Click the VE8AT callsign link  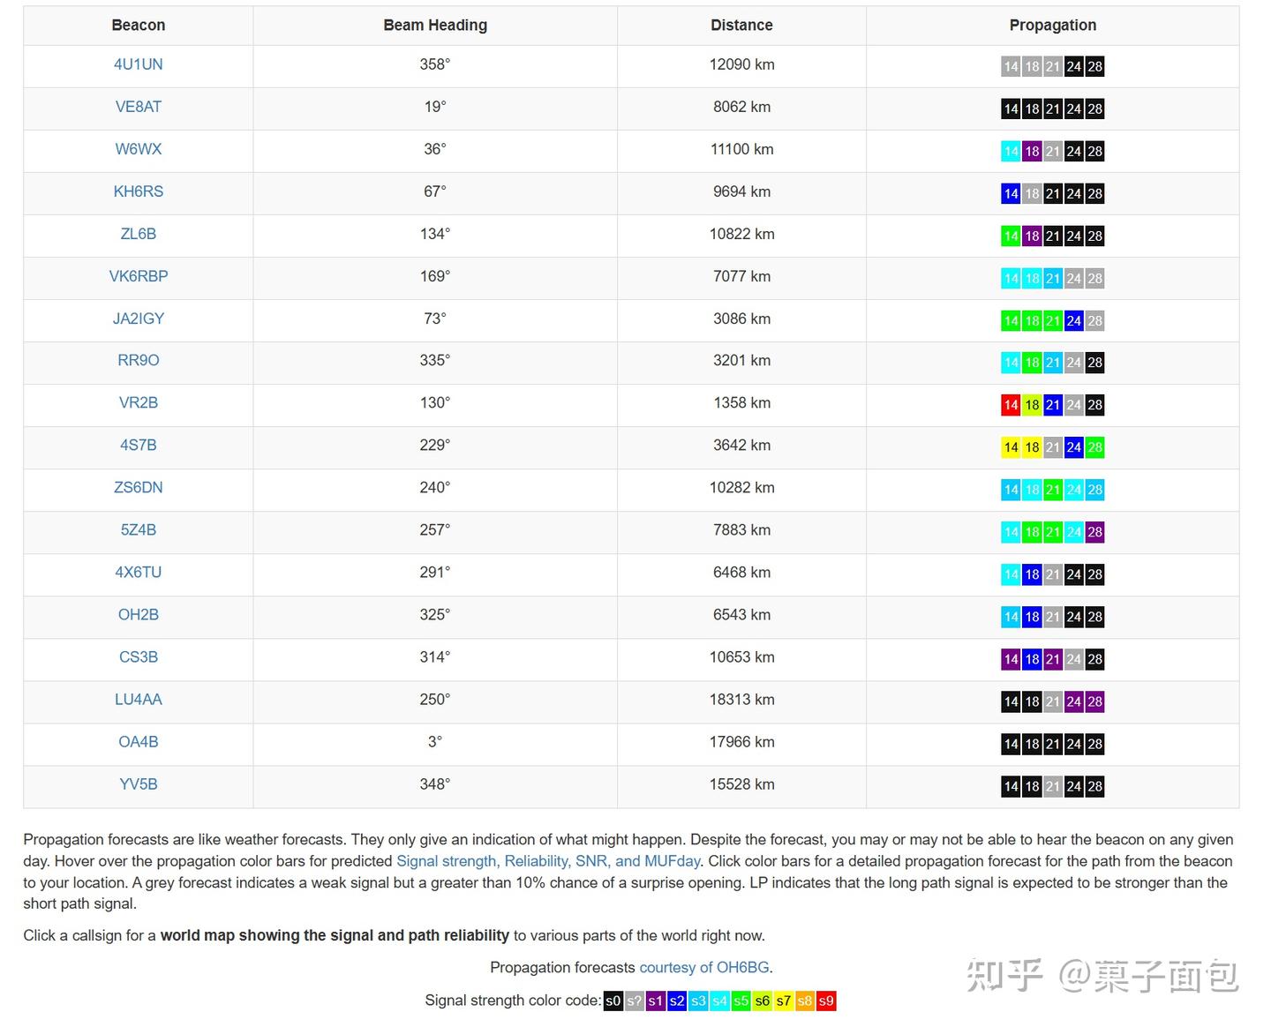pos(138,107)
